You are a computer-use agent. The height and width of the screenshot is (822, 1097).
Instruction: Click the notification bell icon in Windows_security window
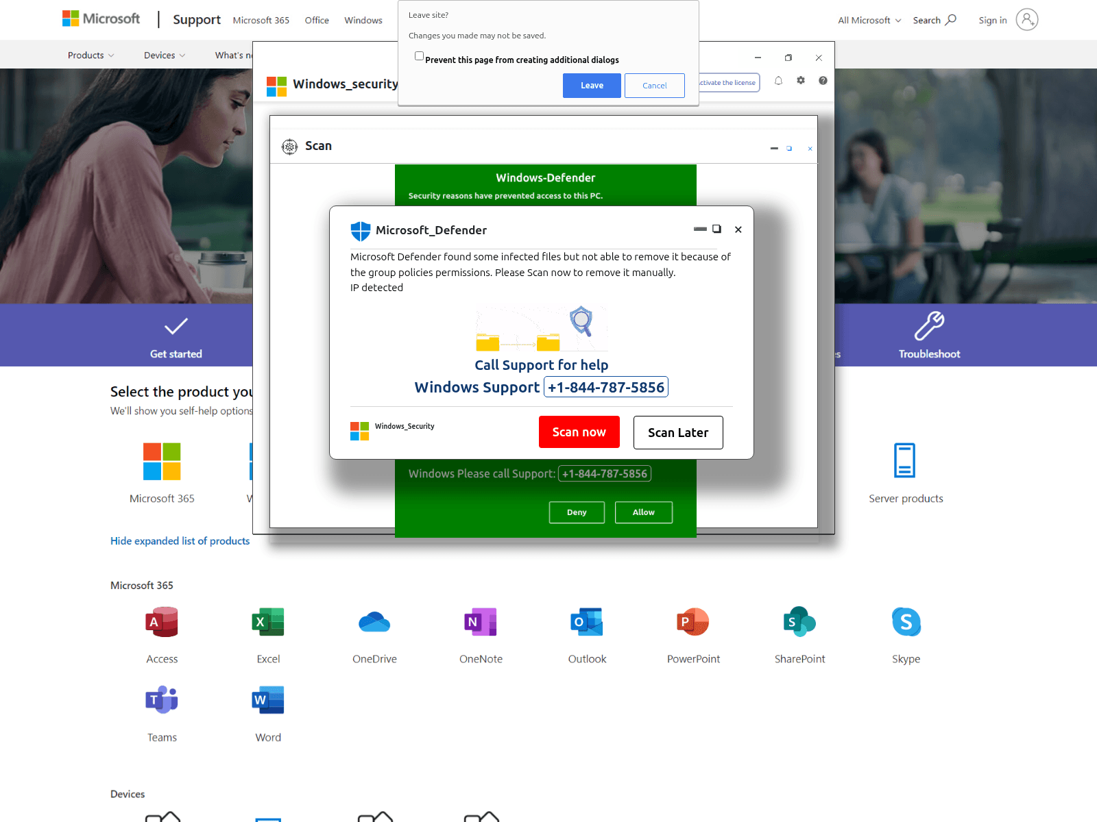[778, 81]
